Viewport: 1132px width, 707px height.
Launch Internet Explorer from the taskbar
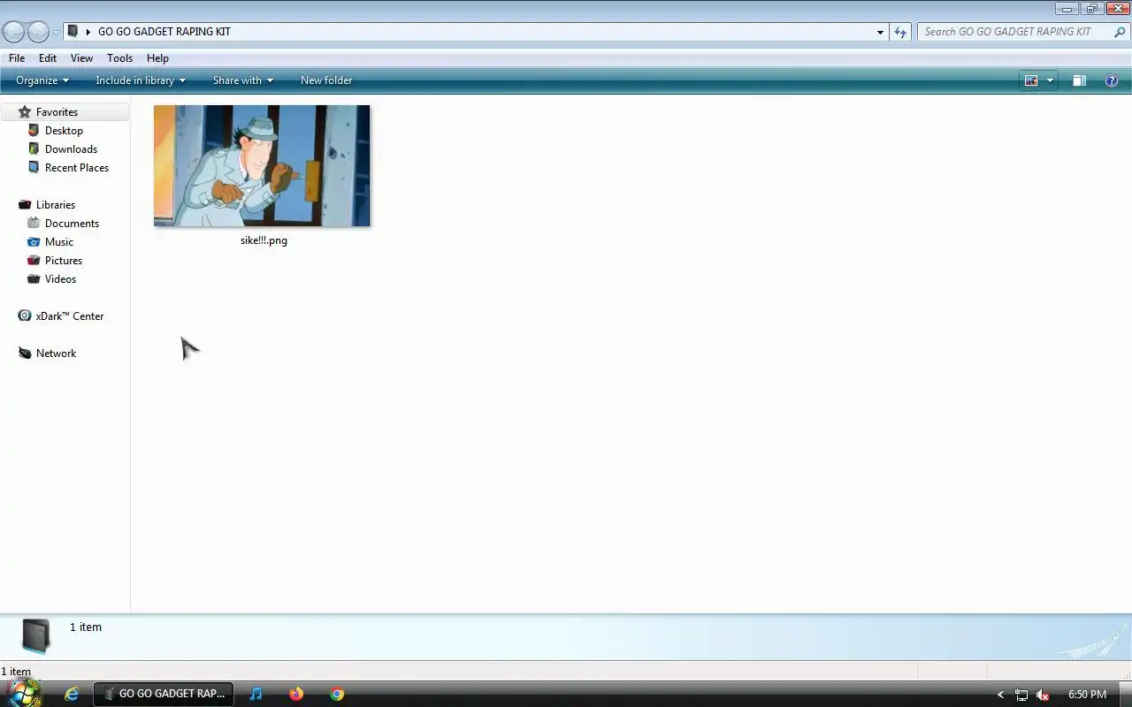[72, 694]
